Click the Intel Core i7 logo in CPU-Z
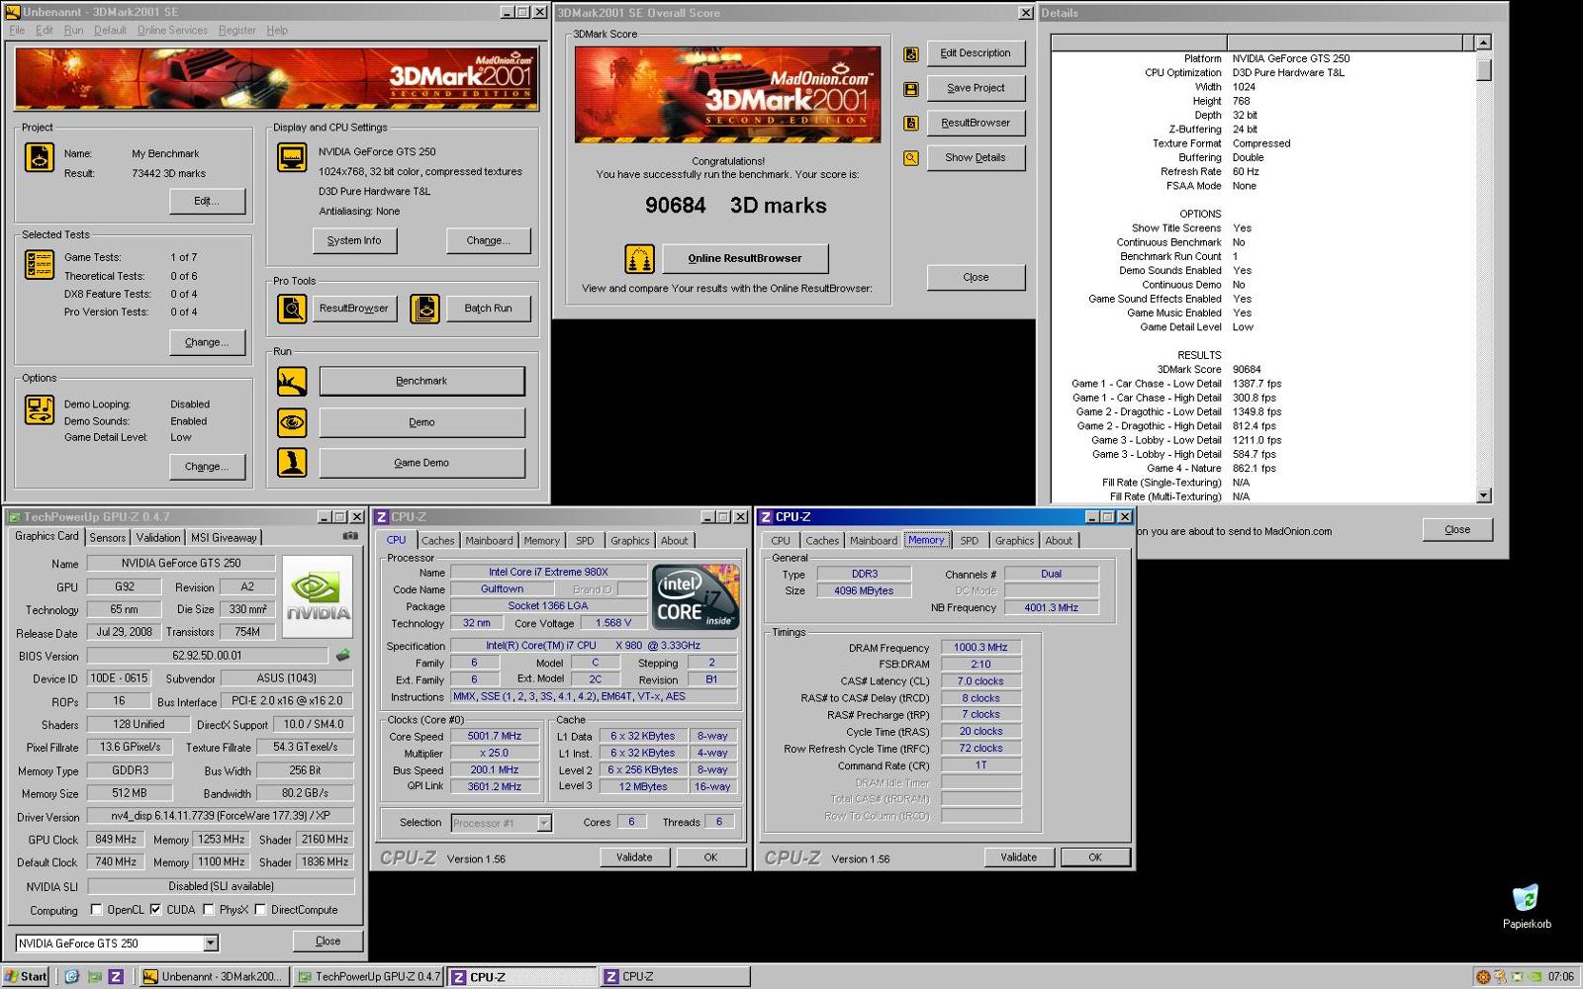Screen dimensions: 1583x989 pyautogui.click(x=696, y=596)
